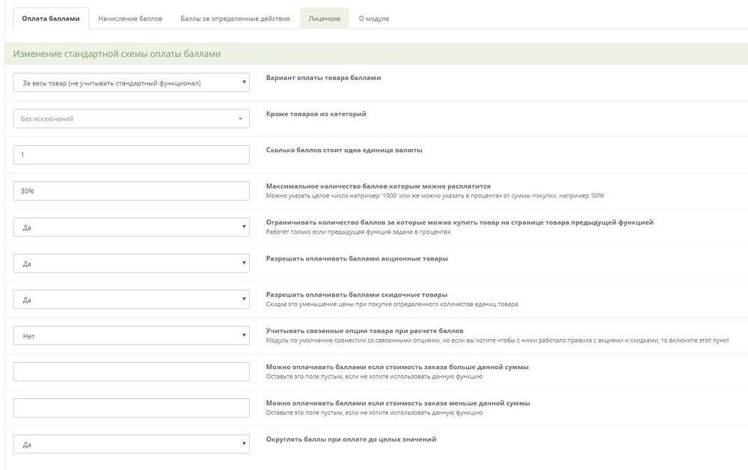Image resolution: width=748 pixels, height=470 pixels.
Task: Open the "Нет" dropdown for related product options
Action: [131, 335]
